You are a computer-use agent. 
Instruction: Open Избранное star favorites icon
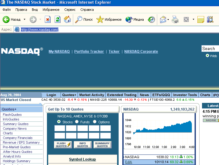100,19
